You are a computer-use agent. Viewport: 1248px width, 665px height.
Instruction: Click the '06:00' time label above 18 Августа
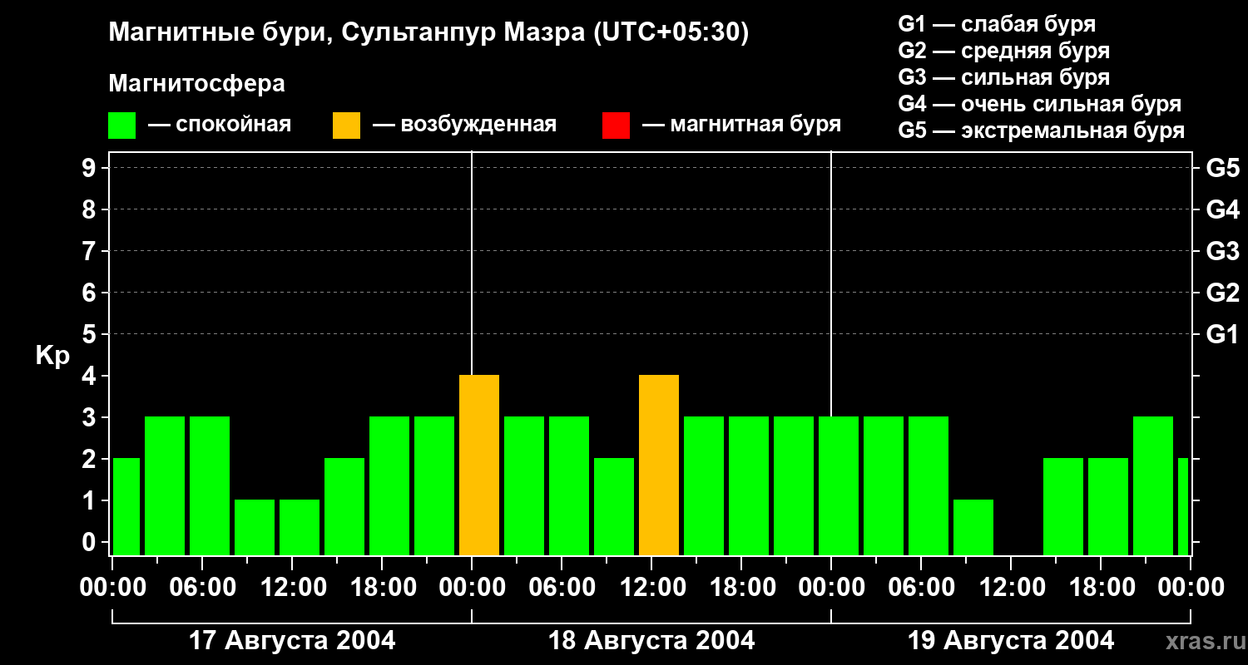click(562, 588)
